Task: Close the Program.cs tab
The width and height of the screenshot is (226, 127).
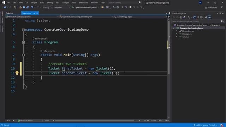Action: coord(37,13)
